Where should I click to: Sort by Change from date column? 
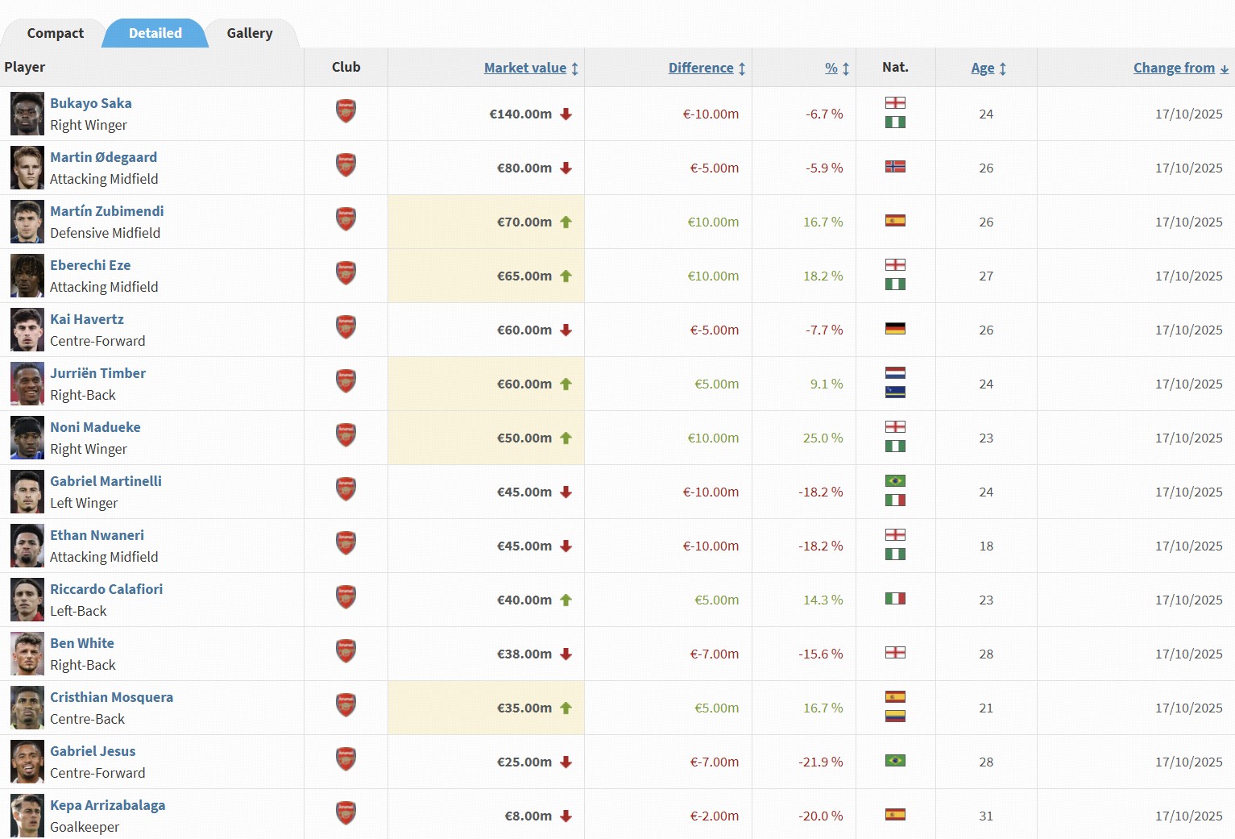tap(1173, 68)
